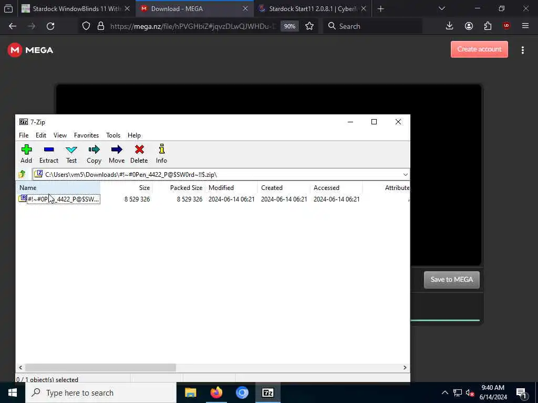The width and height of the screenshot is (538, 403).
Task: Open the View menu in 7-Zip
Action: (60, 135)
